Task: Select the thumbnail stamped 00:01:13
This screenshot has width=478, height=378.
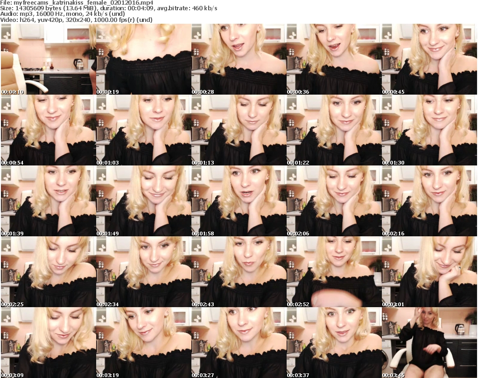Action: (239, 130)
